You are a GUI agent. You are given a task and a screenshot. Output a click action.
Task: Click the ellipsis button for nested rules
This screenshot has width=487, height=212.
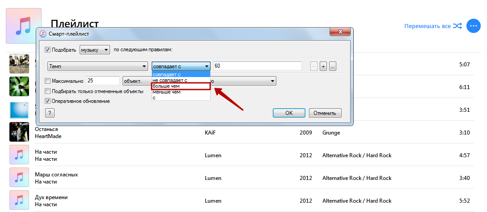(x=332, y=66)
